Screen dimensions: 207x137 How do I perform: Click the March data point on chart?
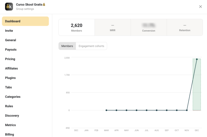pyautogui.click(x=106, y=110)
